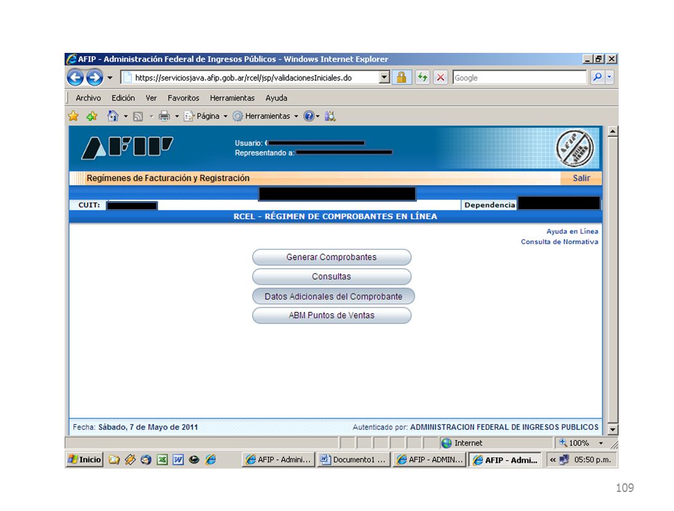Expand the RSS feeds dropdown arrow
The width and height of the screenshot is (674, 511).
coord(151,116)
